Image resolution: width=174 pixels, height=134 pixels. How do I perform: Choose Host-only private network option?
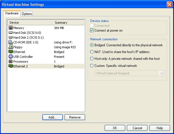[92, 59]
